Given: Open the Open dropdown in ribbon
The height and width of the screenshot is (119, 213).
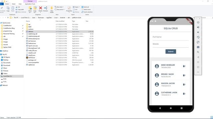Looking at the screenshot, I should tap(76, 7).
